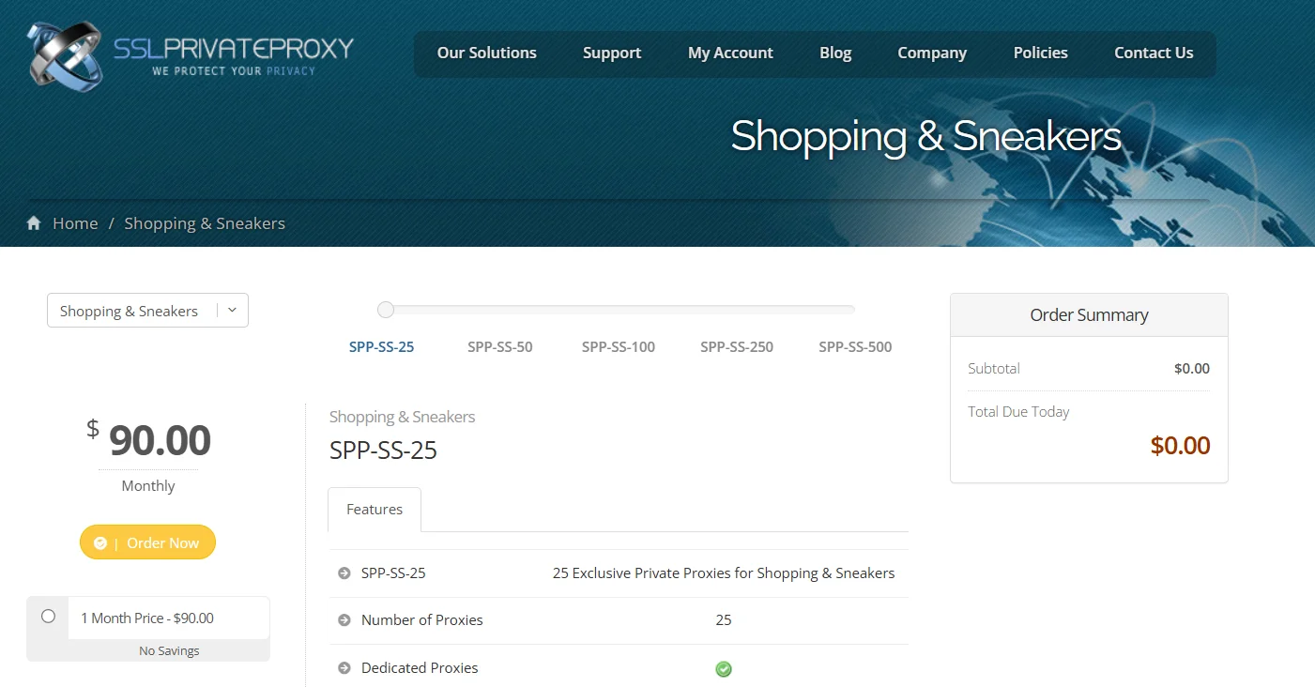Select the SPP-SS-50 package label
Viewport: 1315px width, 687px height.
[x=500, y=347]
